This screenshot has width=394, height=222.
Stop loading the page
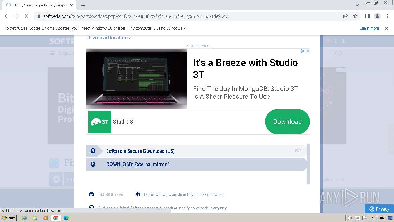(x=26, y=16)
